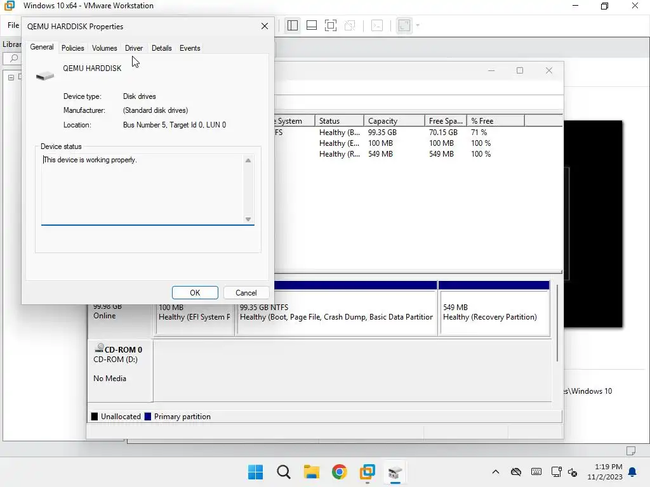This screenshot has height=487, width=650.
Task: Open stretch guest dropdown arrow
Action: coord(418,25)
